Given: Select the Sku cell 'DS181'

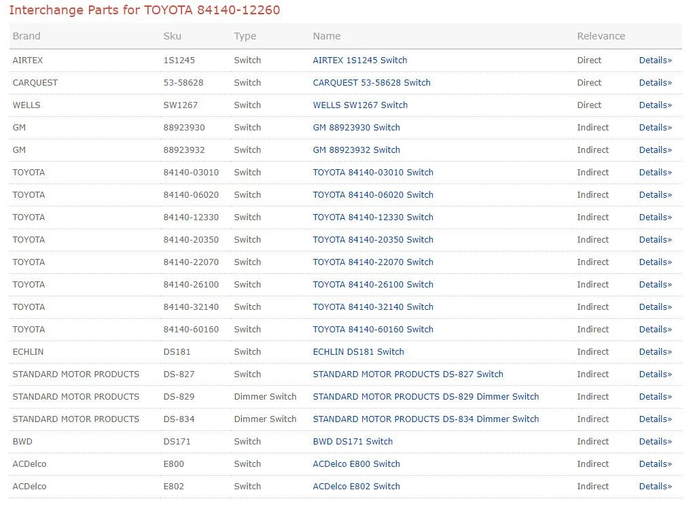Looking at the screenshot, I should pyautogui.click(x=177, y=352).
